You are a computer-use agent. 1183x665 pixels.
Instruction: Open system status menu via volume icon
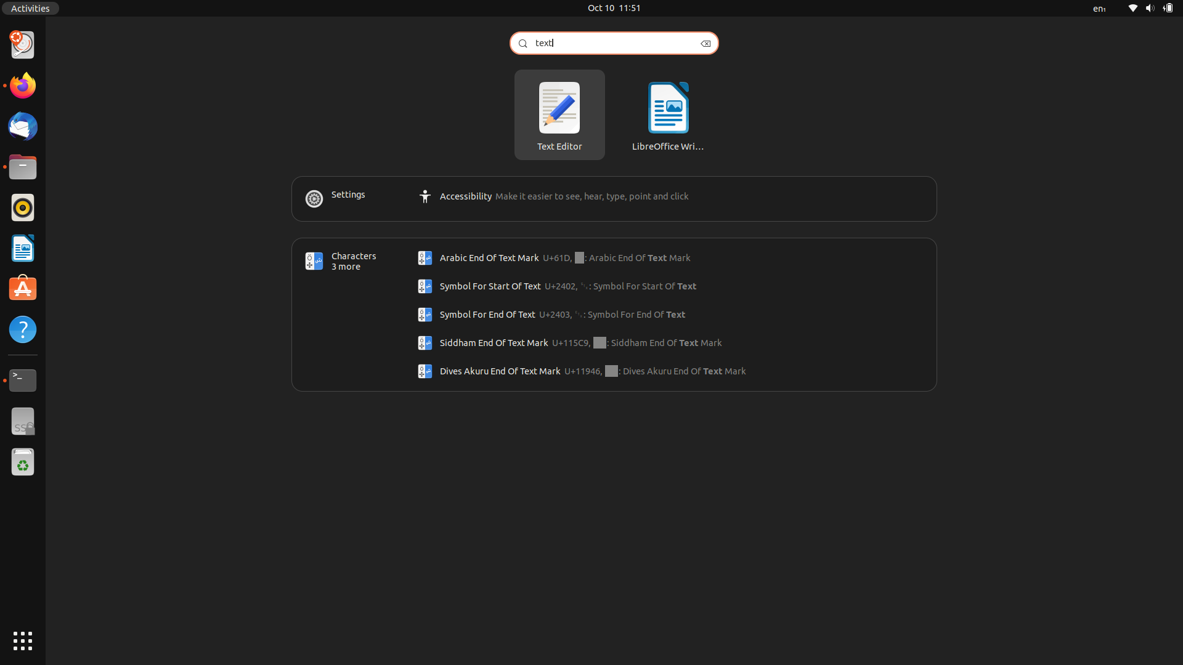(x=1150, y=8)
